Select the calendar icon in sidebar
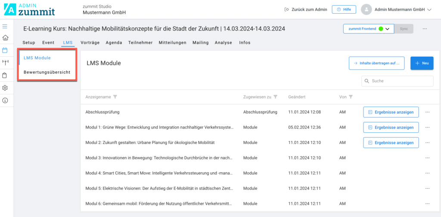 coord(5,50)
